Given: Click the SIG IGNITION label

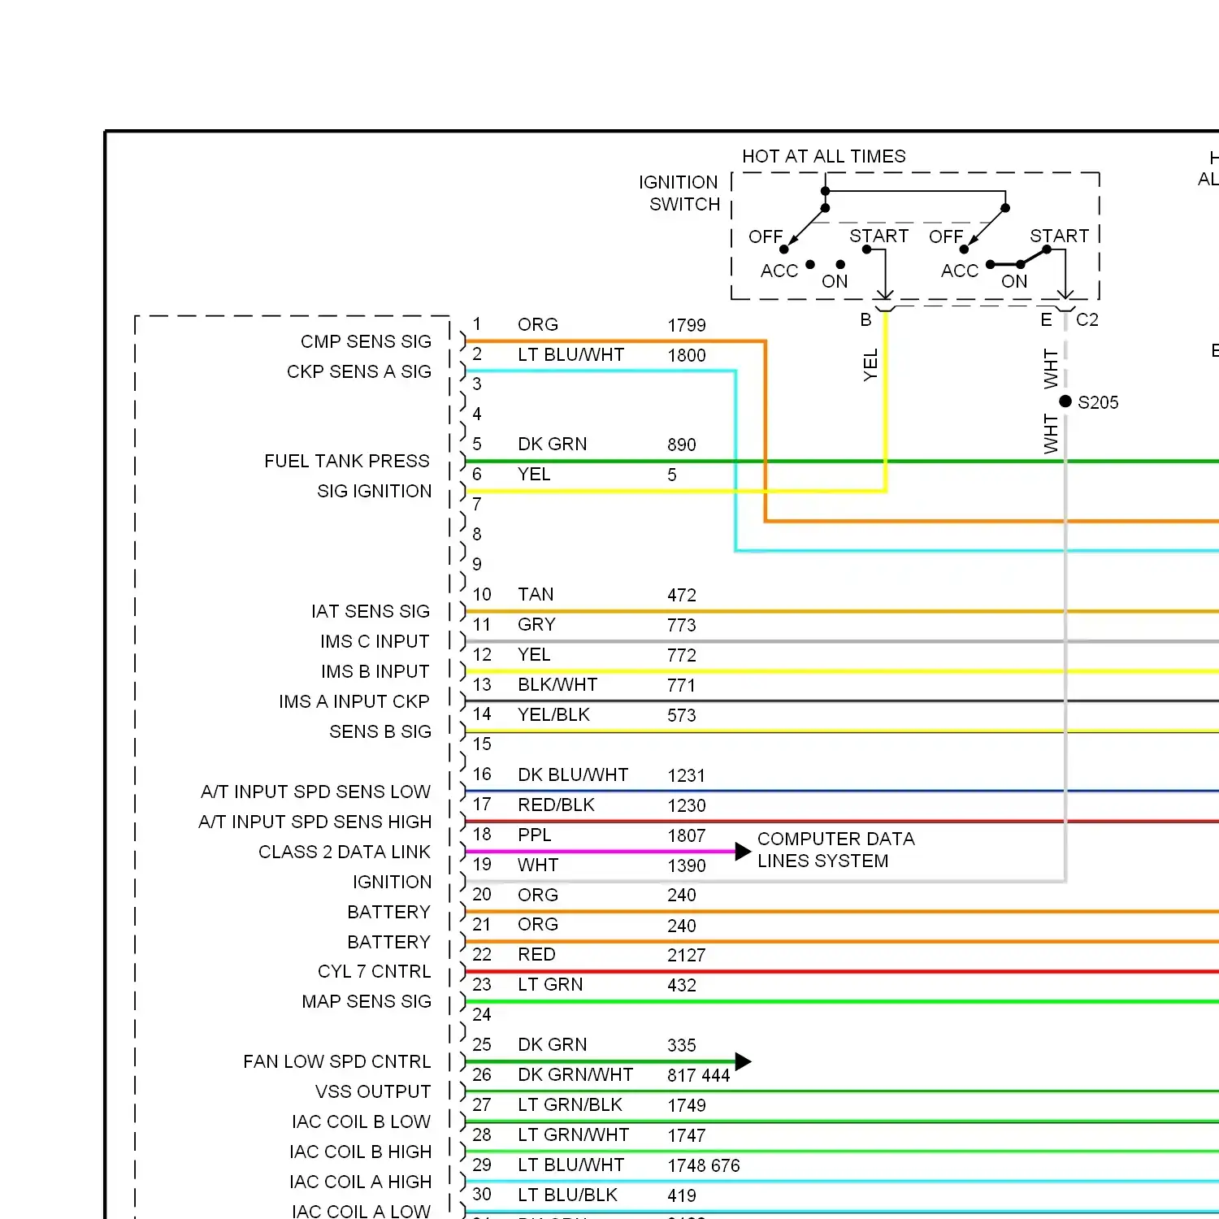Looking at the screenshot, I should point(375,491).
